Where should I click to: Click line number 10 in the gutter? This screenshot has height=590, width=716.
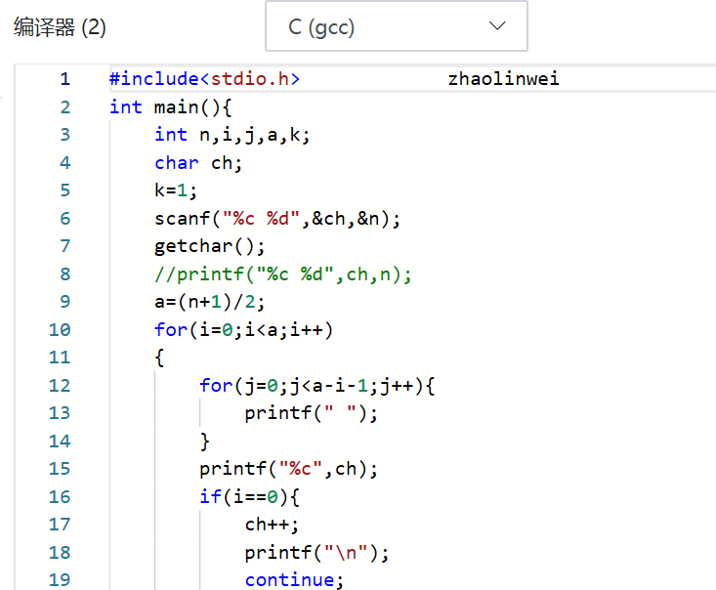[60, 330]
